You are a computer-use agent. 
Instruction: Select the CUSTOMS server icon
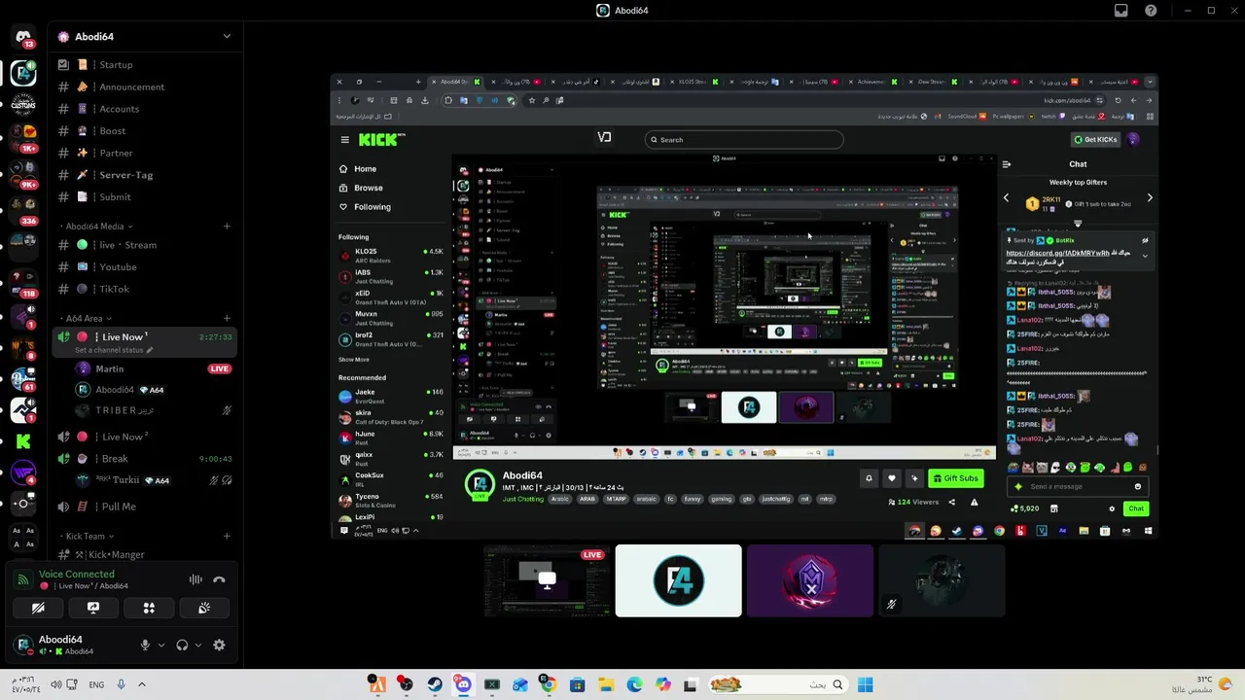[23, 103]
